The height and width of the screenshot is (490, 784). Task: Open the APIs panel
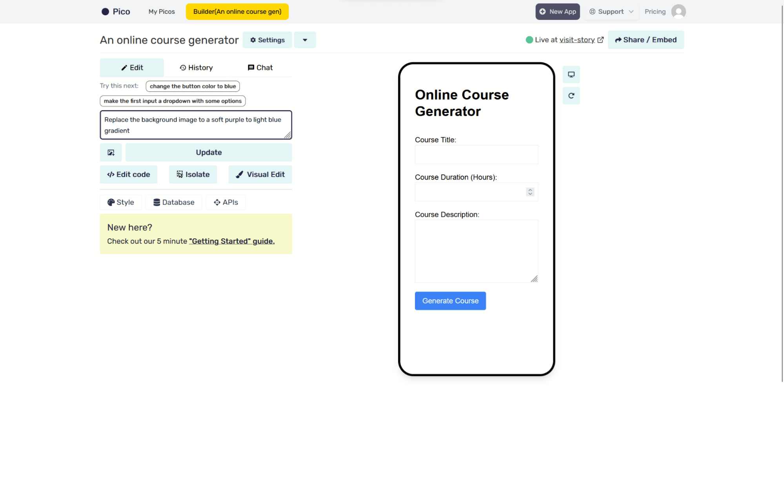226,202
